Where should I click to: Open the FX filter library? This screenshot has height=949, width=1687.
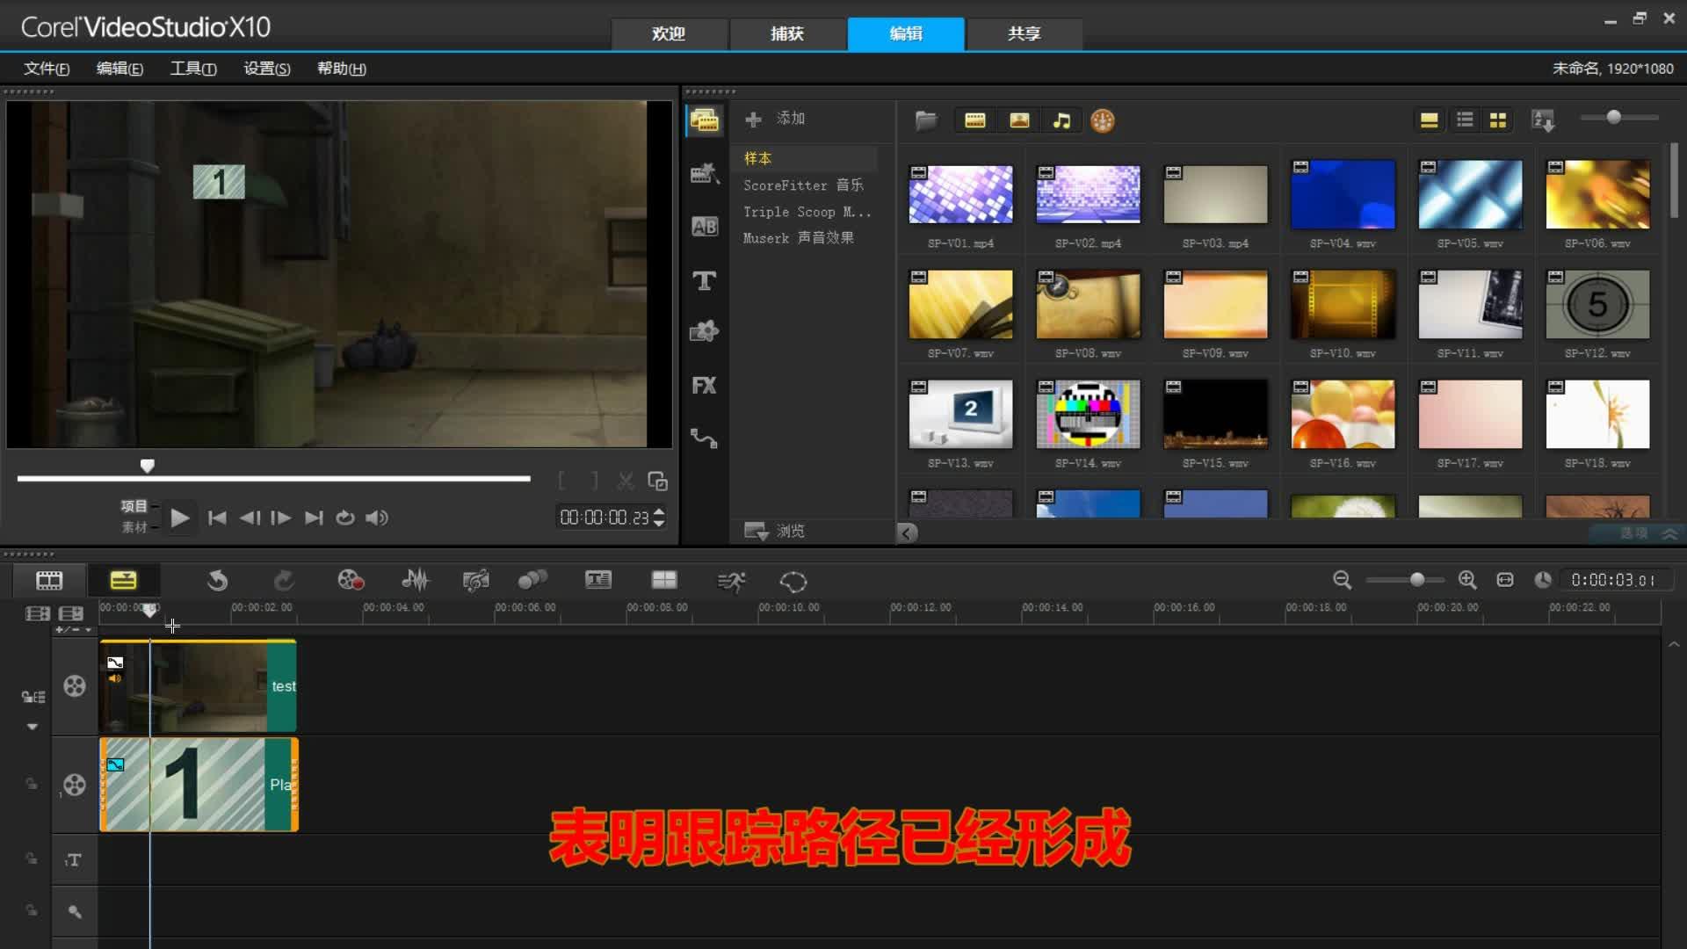tap(704, 385)
